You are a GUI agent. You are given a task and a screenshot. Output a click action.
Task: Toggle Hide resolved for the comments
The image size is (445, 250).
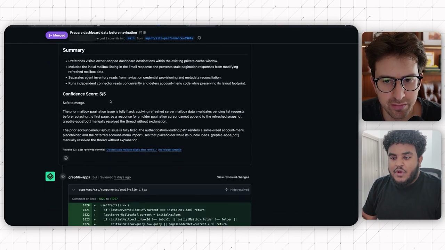click(237, 190)
